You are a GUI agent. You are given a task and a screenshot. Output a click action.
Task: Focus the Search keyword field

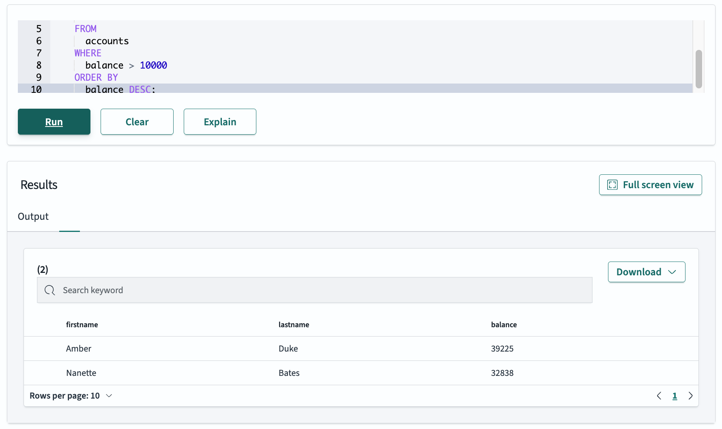pyautogui.click(x=315, y=290)
